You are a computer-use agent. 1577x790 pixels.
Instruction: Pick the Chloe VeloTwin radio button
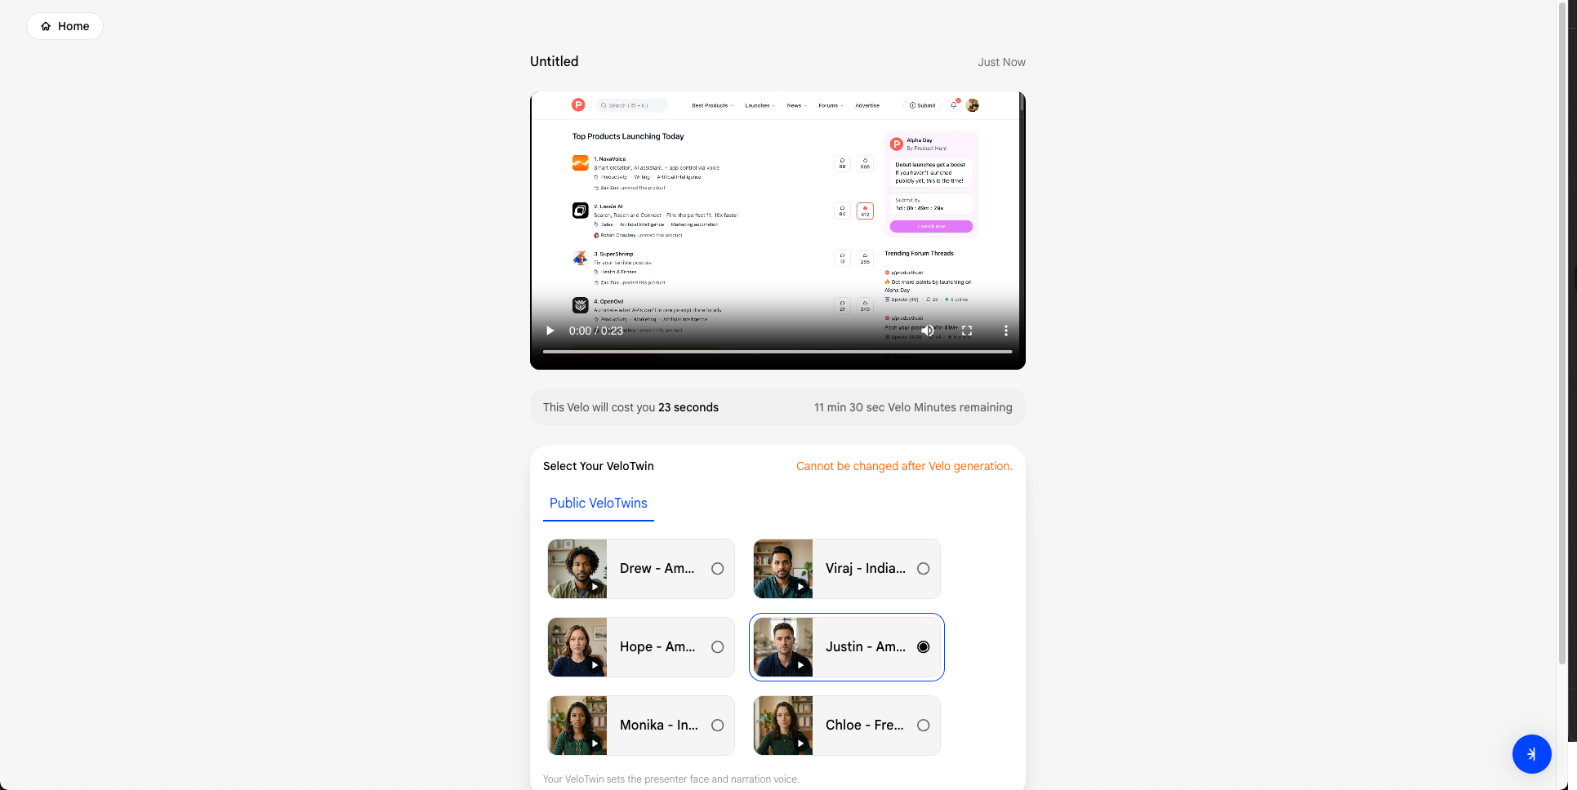[x=923, y=726]
